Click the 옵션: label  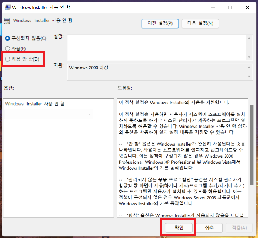click(x=9, y=88)
